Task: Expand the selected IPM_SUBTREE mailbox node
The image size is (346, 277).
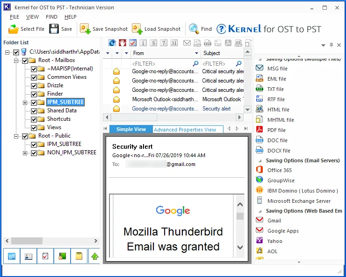Action: pos(25,103)
